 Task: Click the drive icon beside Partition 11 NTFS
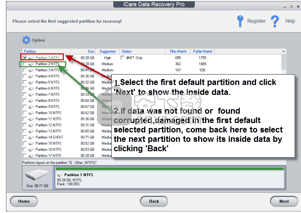31,119
